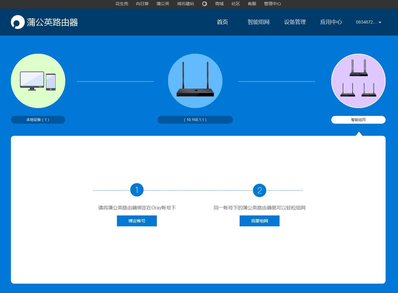398x293 pixels.
Task: Open the 智能组网 navigation menu
Action: tap(259, 22)
